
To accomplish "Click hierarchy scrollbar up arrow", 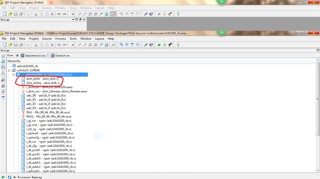I will 318,60.
